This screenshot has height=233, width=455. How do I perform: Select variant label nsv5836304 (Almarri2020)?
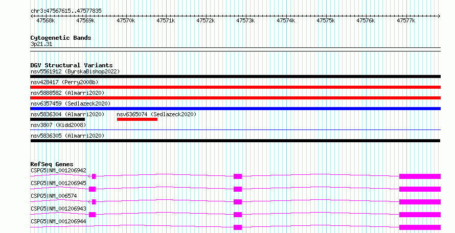tap(67, 114)
